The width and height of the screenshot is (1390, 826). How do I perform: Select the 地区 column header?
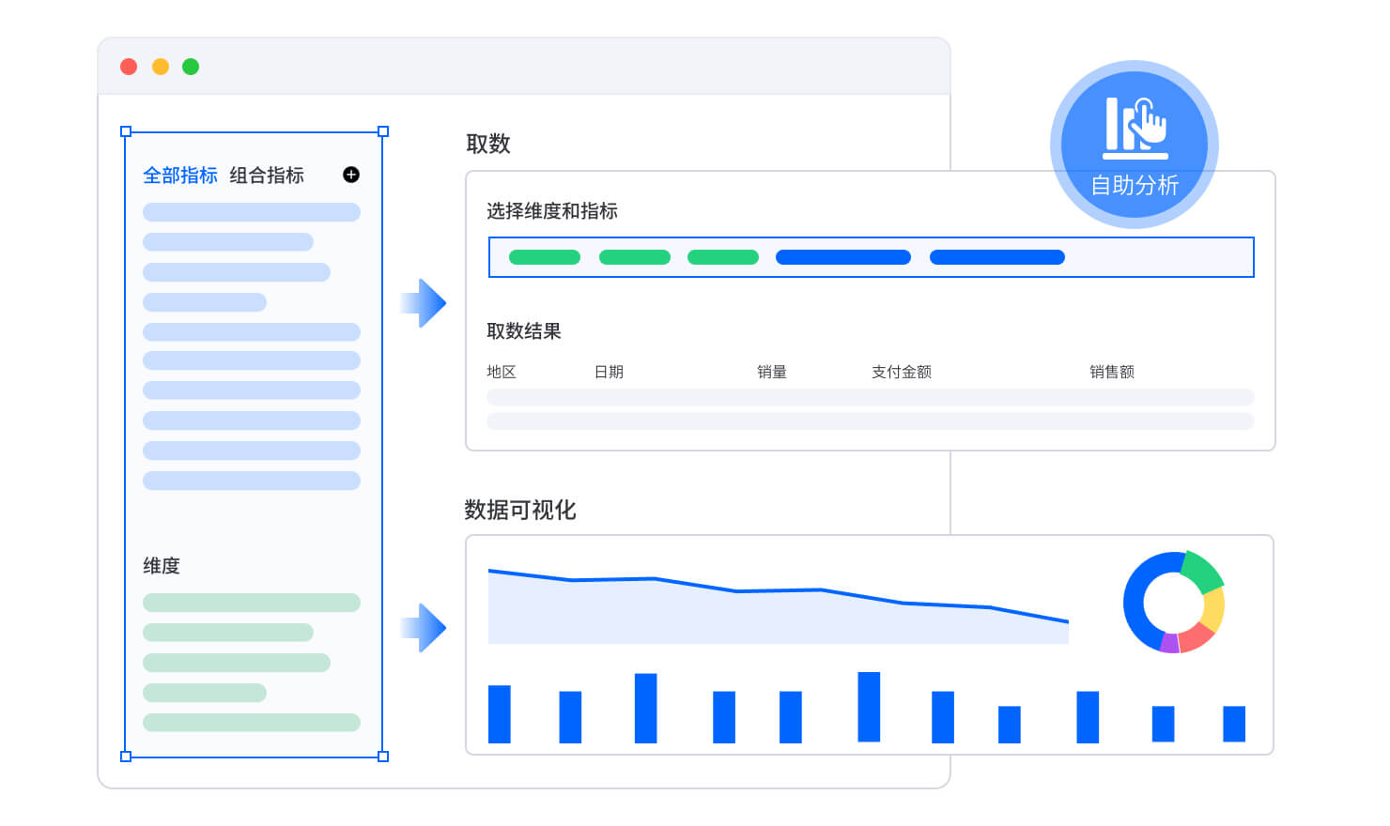502,372
